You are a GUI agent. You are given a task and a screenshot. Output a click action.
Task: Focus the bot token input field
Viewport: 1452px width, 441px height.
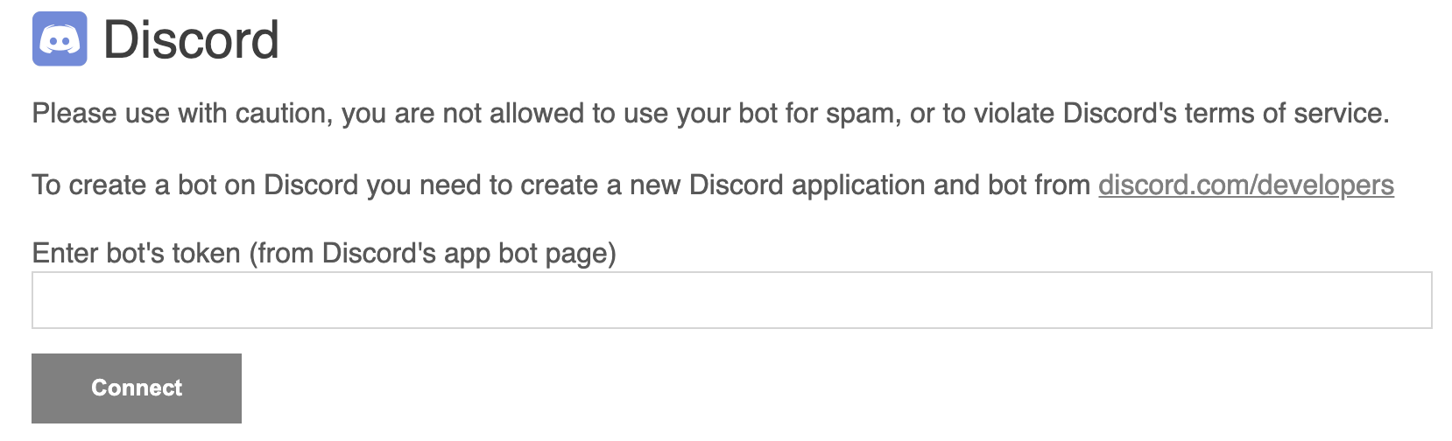(731, 300)
